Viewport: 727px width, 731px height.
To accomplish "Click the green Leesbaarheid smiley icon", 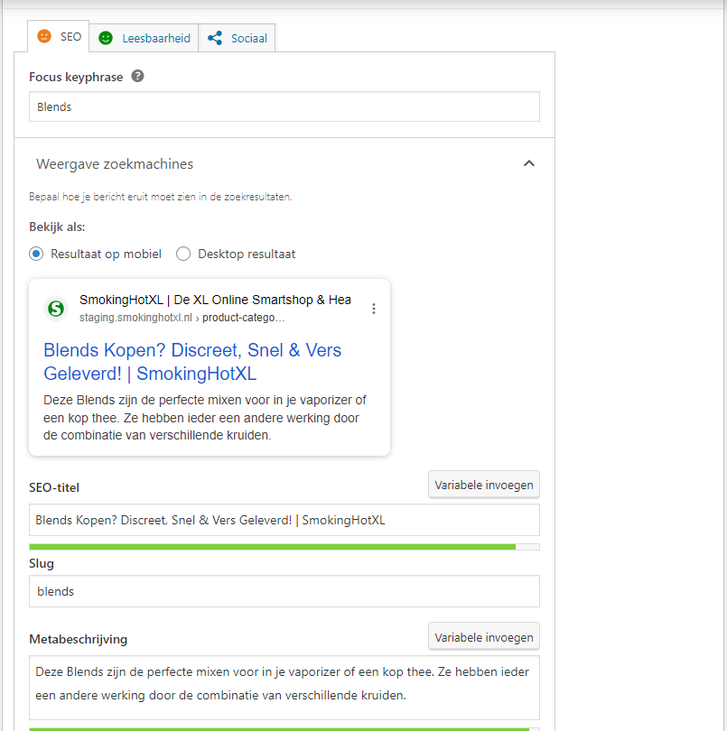I will 106,38.
